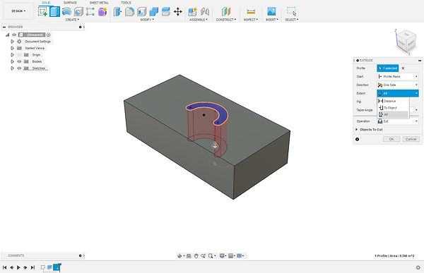Click the Orbit navigation icon
This screenshot has height=273, width=424.
tap(179, 256)
